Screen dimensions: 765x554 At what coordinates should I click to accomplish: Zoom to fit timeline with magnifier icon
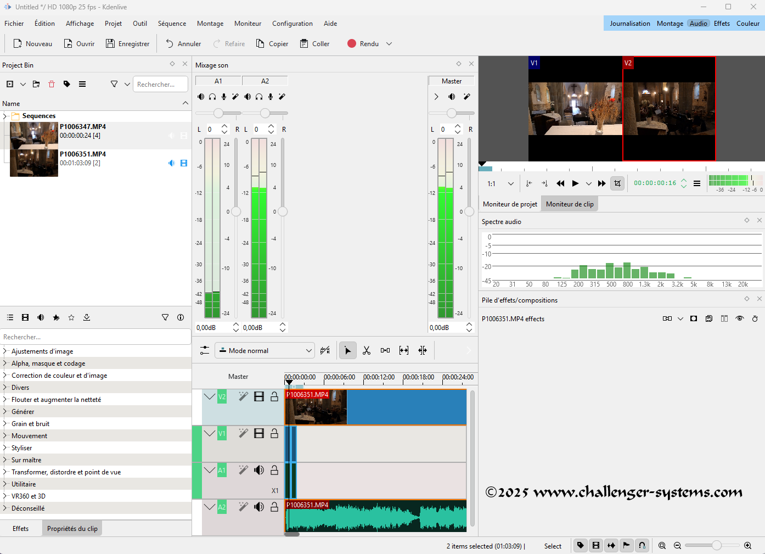[662, 545]
